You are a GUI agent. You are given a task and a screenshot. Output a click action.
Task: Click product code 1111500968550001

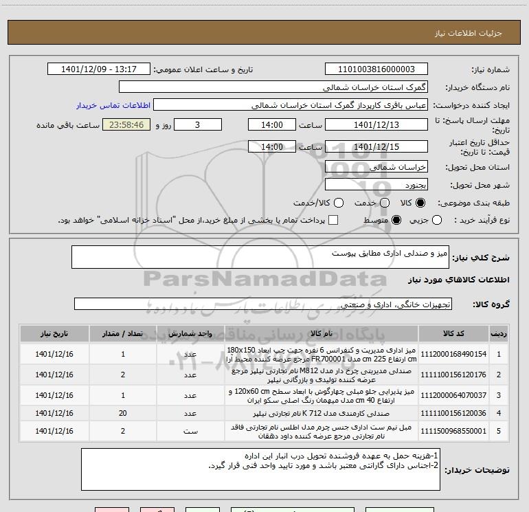pyautogui.click(x=453, y=431)
